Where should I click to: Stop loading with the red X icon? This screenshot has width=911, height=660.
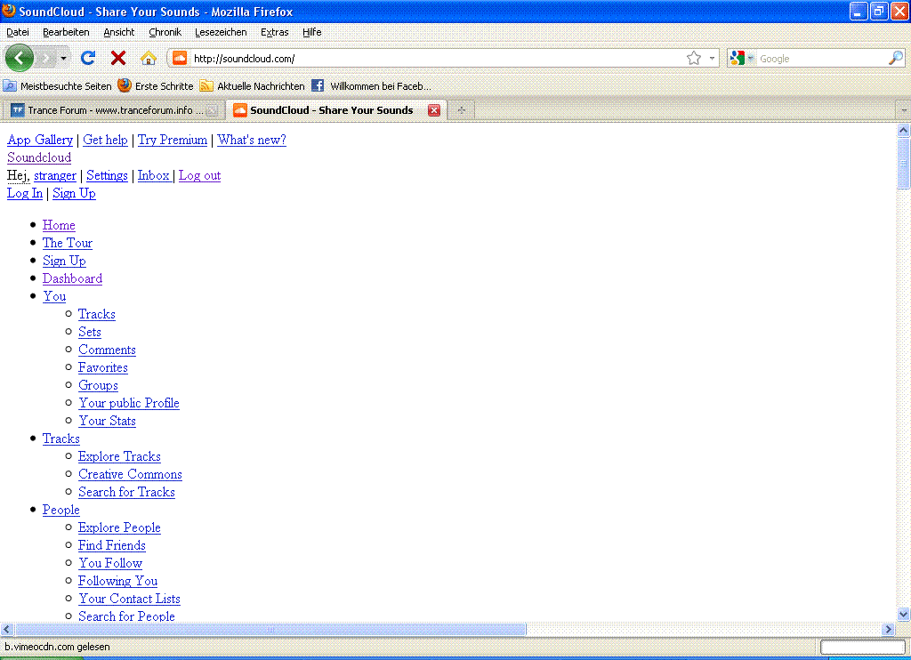coord(117,58)
